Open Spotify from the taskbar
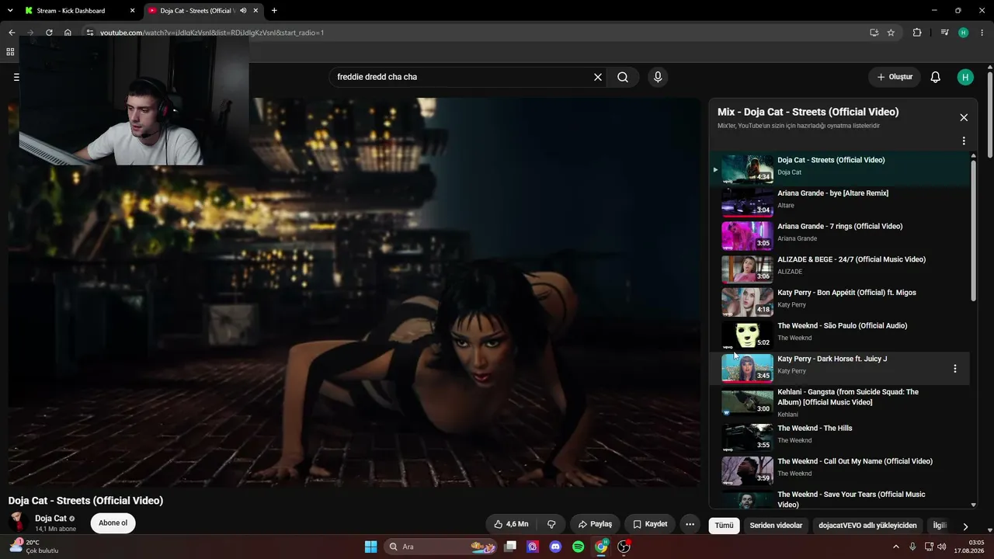The image size is (994, 559). click(x=579, y=547)
